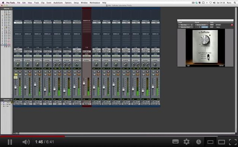Open the Options menu

click(68, 3)
